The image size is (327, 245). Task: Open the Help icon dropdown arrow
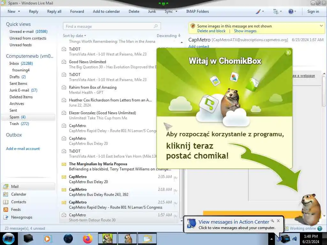point(295,11)
